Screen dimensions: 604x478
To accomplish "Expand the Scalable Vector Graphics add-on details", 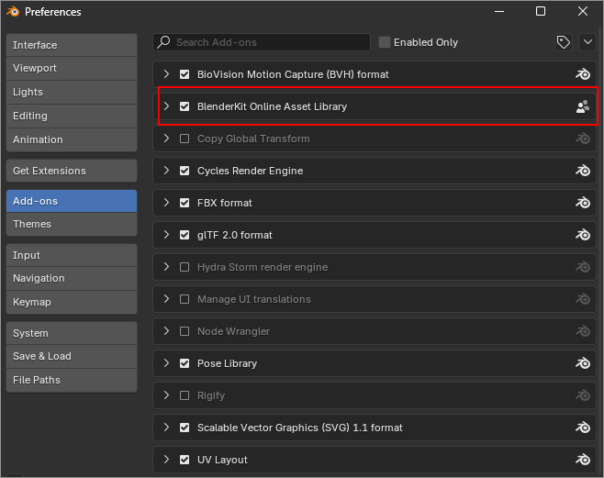I will pyautogui.click(x=166, y=428).
